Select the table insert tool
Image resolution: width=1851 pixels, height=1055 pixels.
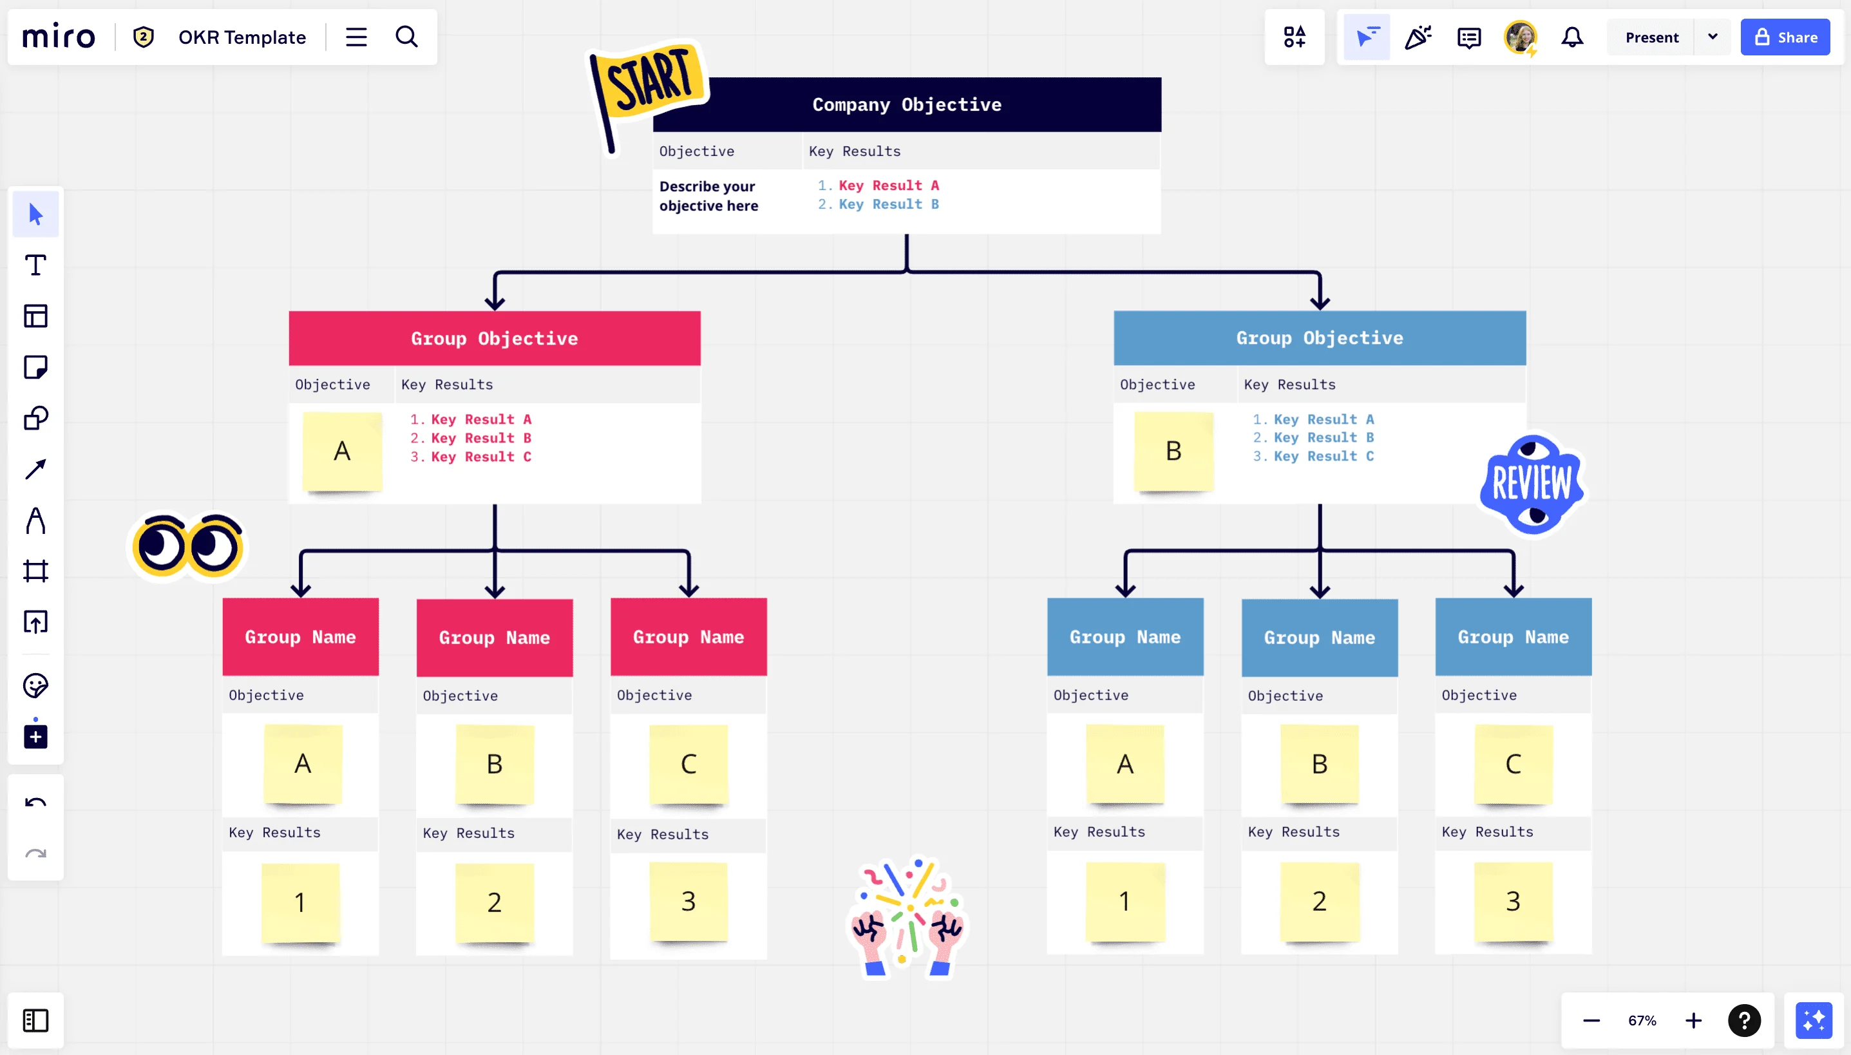[x=34, y=315]
